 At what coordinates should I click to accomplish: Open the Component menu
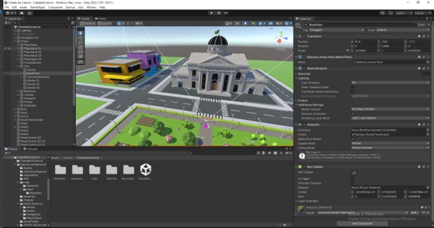pyautogui.click(x=55, y=7)
